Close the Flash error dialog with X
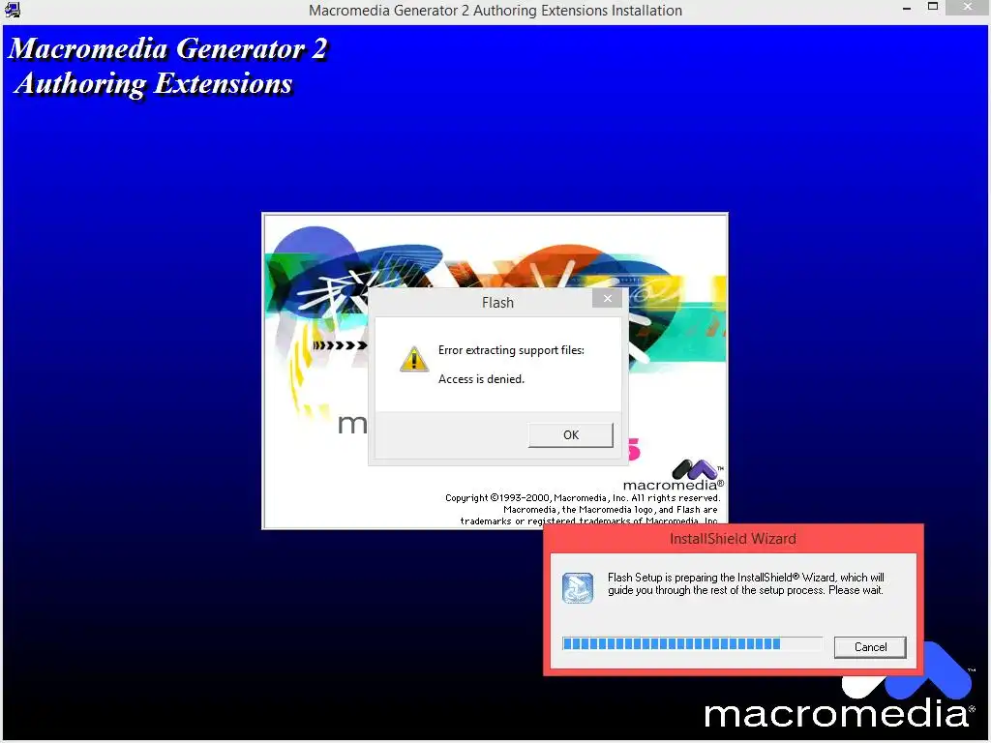 (608, 298)
